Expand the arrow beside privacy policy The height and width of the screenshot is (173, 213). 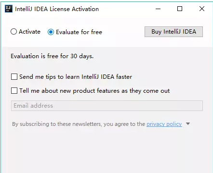point(188,124)
